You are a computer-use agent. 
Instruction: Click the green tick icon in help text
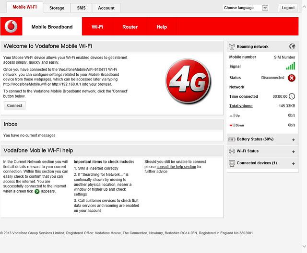[x=37, y=191]
